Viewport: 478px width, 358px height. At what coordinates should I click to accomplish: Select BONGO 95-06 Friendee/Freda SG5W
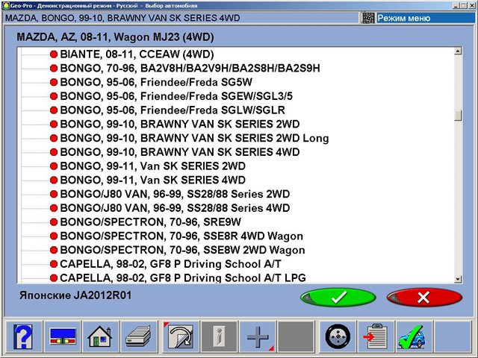[156, 82]
